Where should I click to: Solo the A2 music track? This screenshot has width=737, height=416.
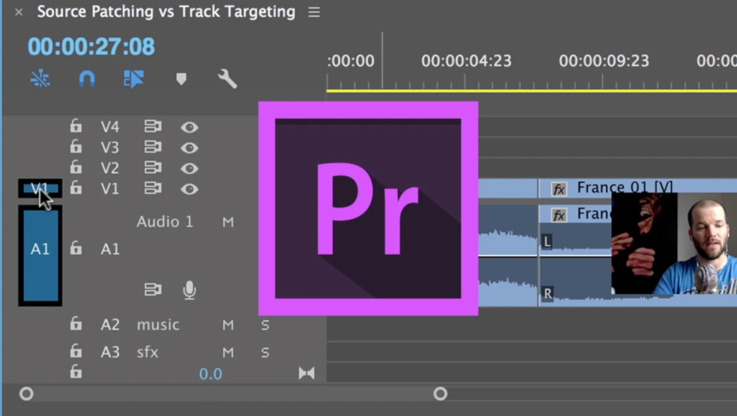265,325
